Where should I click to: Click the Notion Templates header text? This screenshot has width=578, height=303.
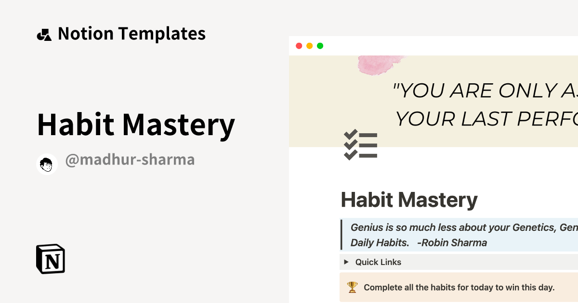[131, 33]
